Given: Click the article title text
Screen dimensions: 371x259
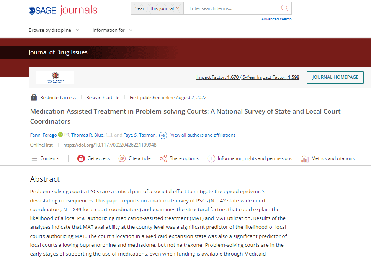Looking at the screenshot, I should (185, 116).
